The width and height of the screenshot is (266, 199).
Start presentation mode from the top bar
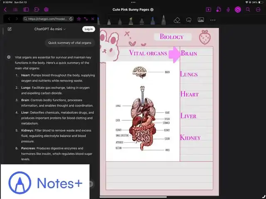click(x=209, y=9)
